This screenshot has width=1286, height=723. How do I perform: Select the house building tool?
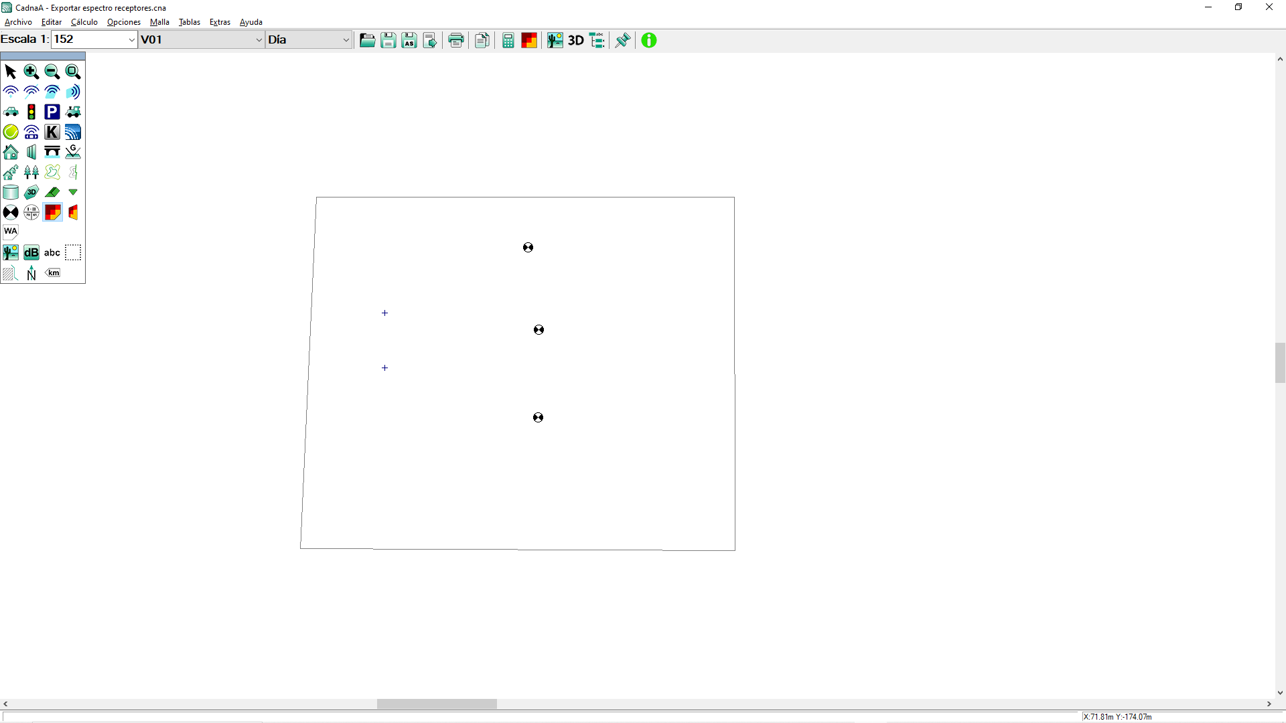pos(11,152)
